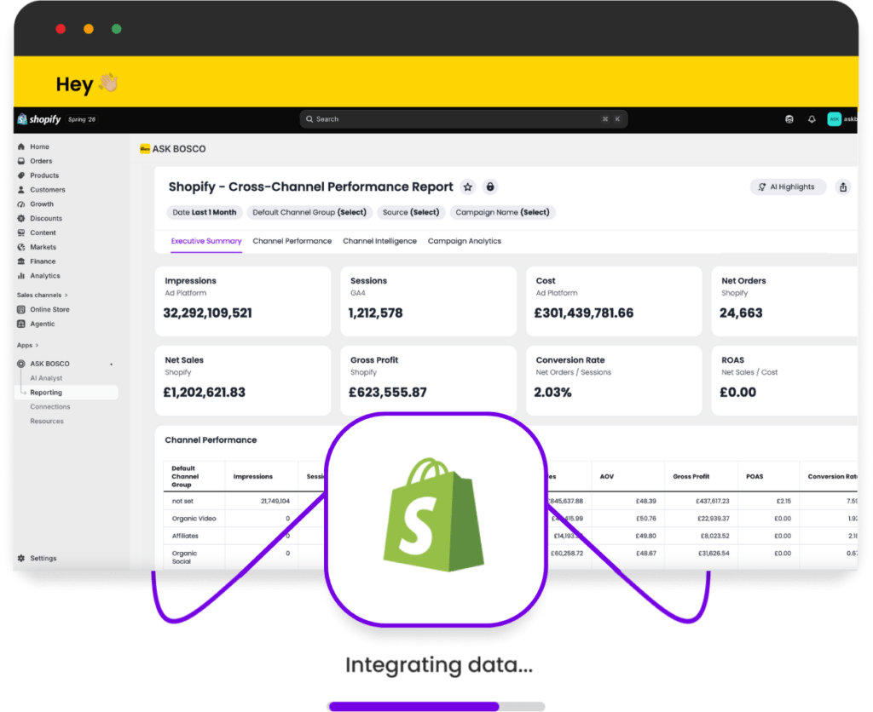Open the Date Last 1 Month filter
The image size is (873, 712).
[x=205, y=212]
